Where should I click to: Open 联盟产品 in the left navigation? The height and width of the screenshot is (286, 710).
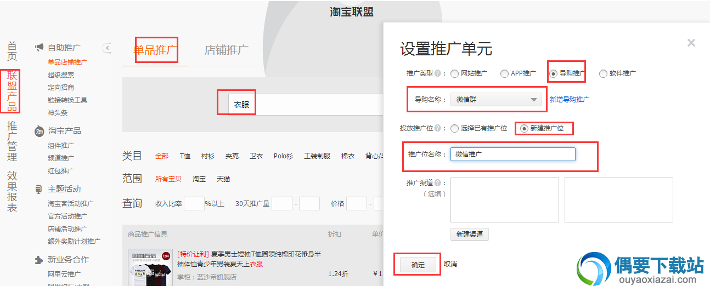[x=12, y=91]
